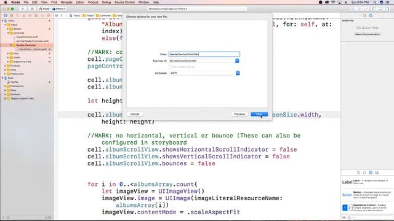The height and width of the screenshot is (221, 394).
Task: Expand the Model folder
Action: point(8,57)
